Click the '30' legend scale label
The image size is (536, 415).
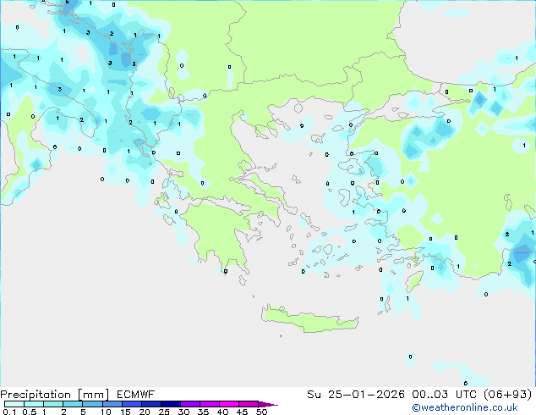pos(183,412)
